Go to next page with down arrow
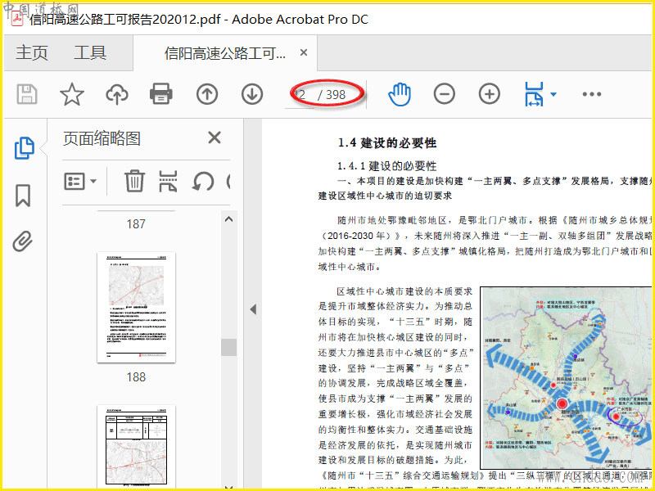This screenshot has height=491, width=655. [252, 94]
